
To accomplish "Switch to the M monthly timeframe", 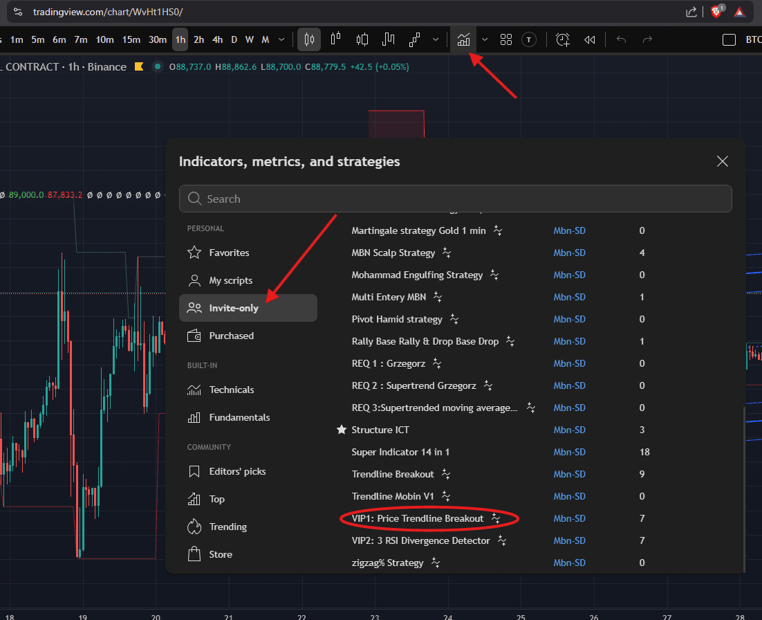I will [x=266, y=39].
